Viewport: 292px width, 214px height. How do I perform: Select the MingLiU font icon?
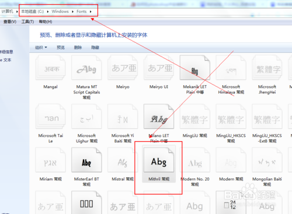[x=195, y=117]
